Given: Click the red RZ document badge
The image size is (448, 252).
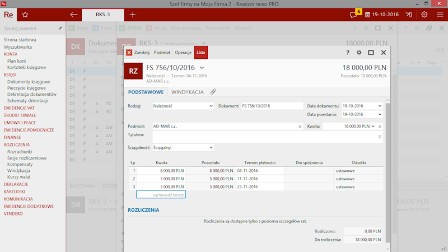Looking at the screenshot, I should tap(133, 71).
